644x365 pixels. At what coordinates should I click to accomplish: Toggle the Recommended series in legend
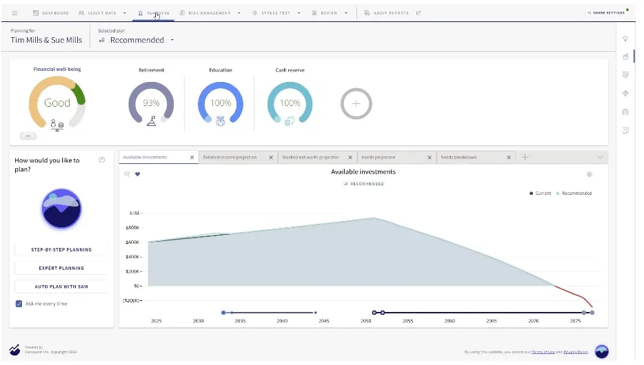click(574, 193)
